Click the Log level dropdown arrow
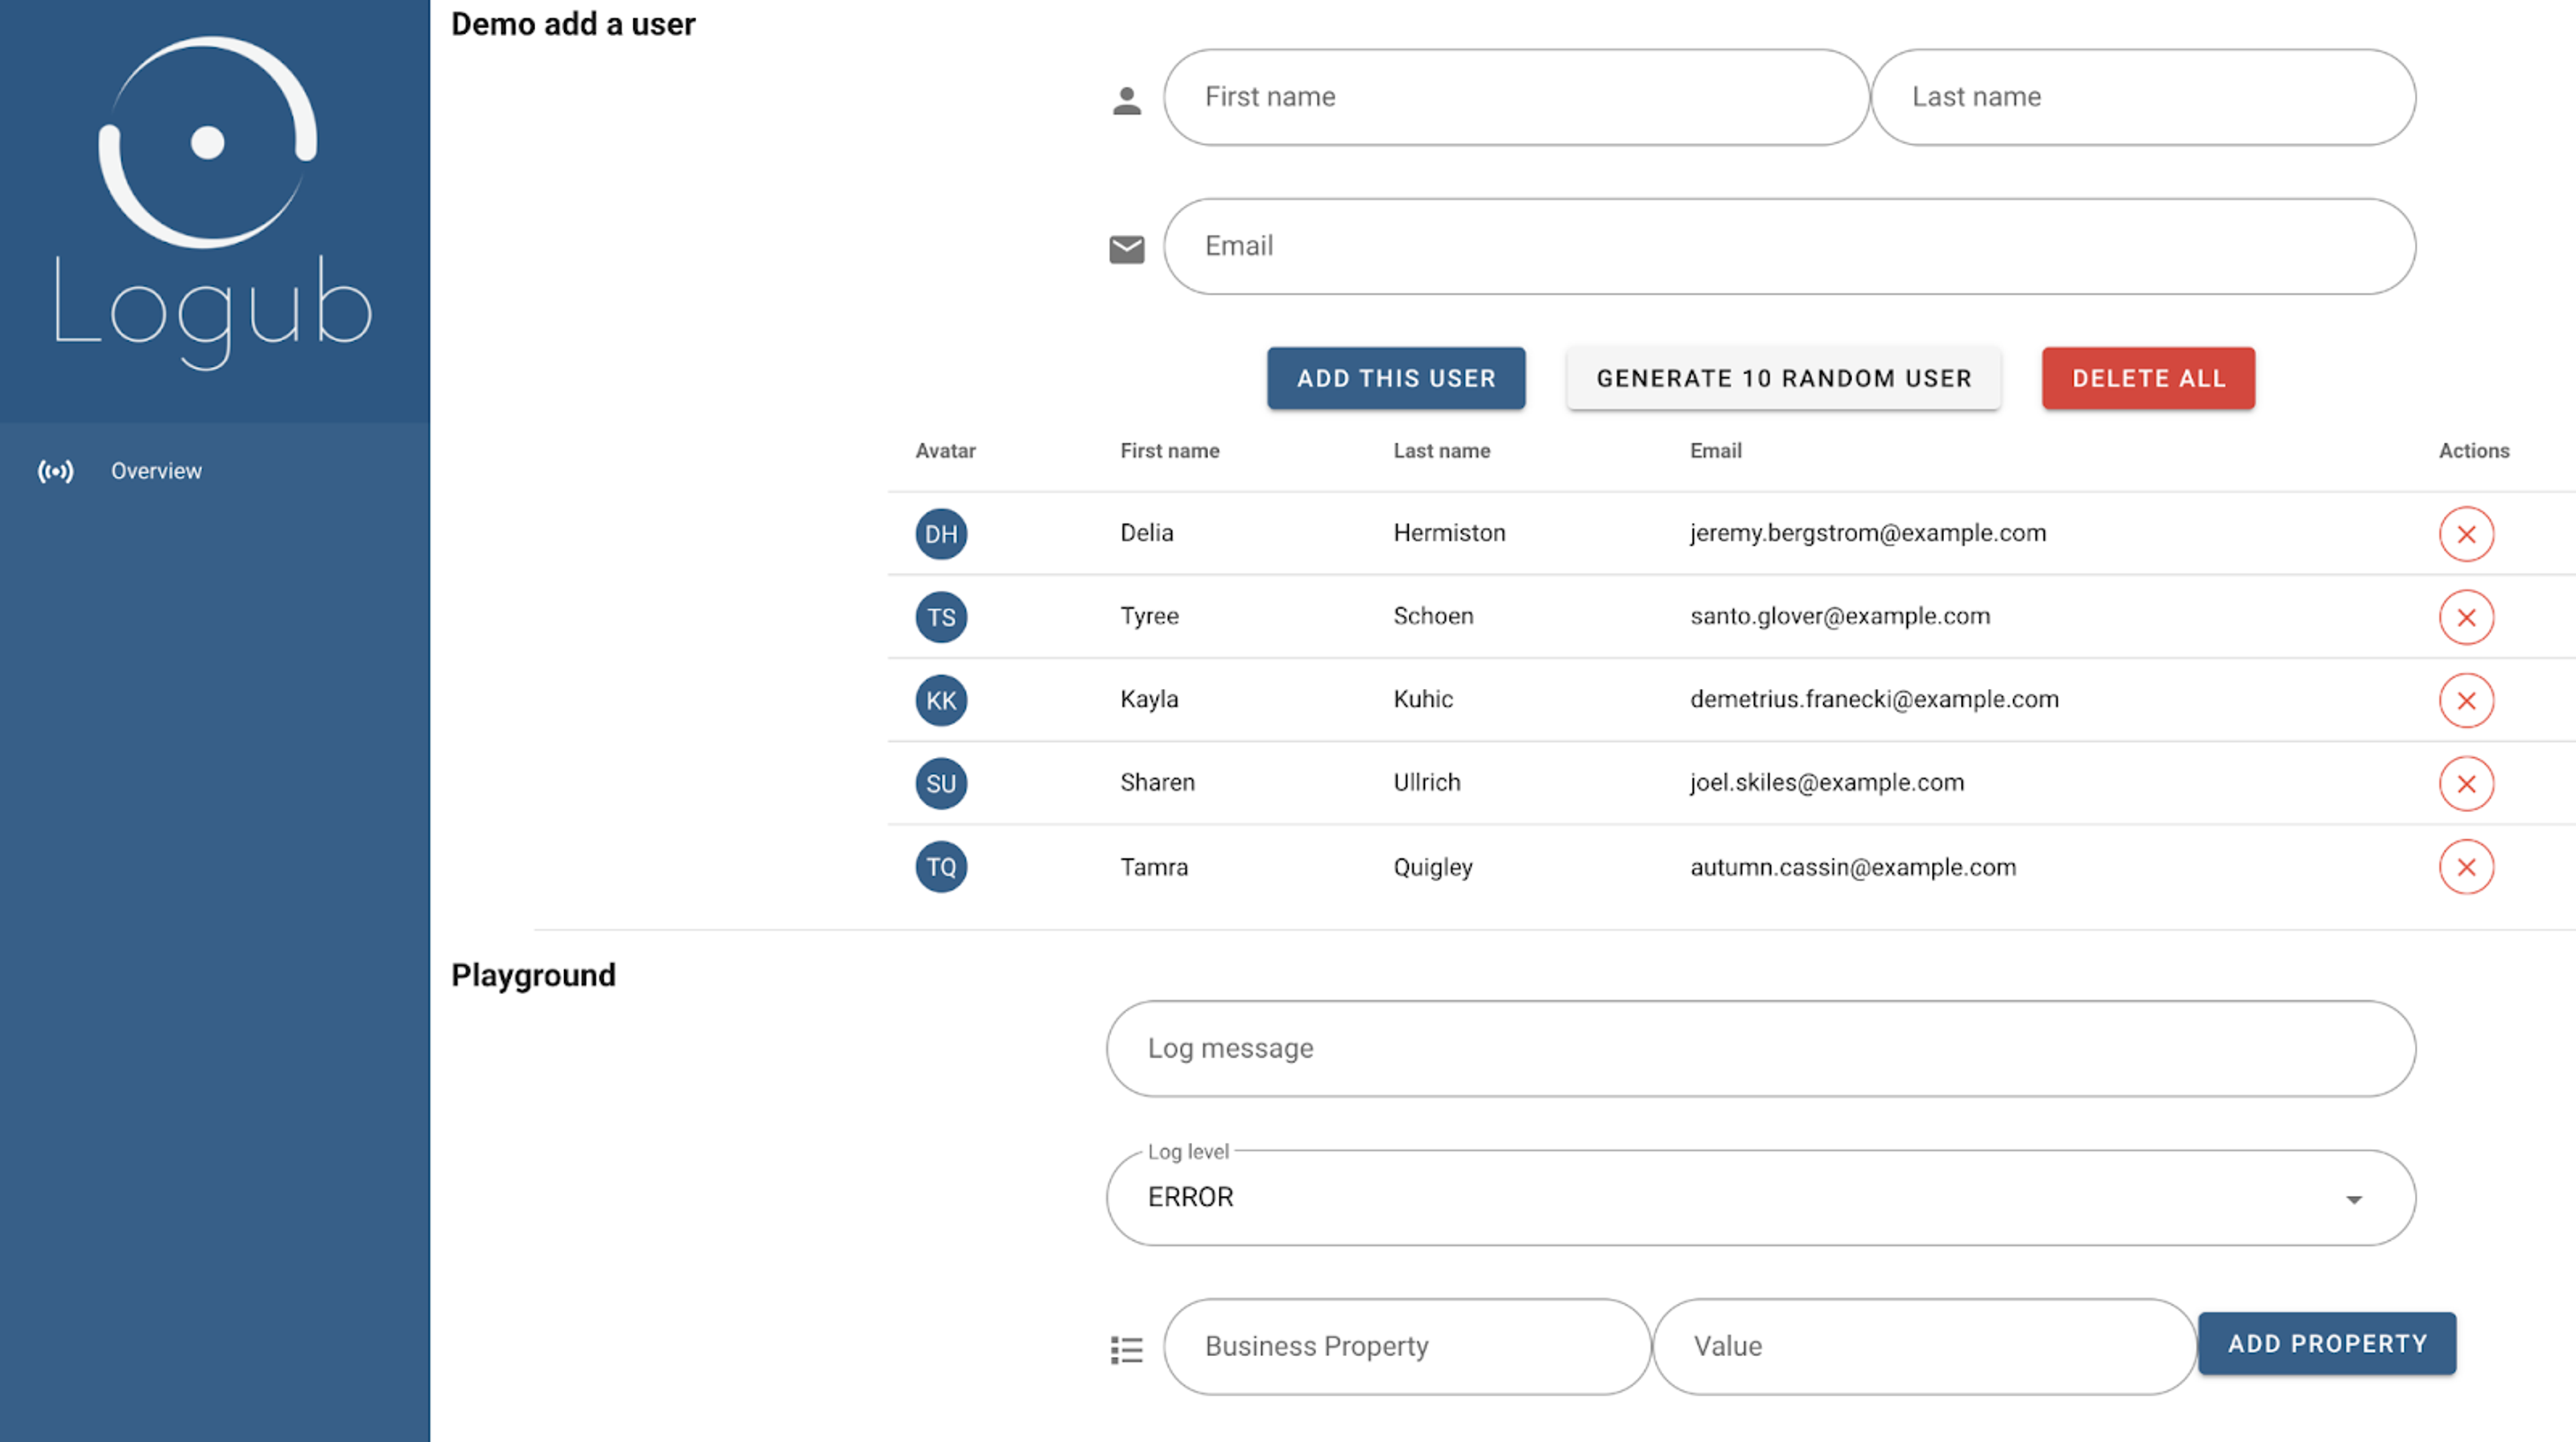This screenshot has width=2576, height=1442. click(x=2353, y=1199)
